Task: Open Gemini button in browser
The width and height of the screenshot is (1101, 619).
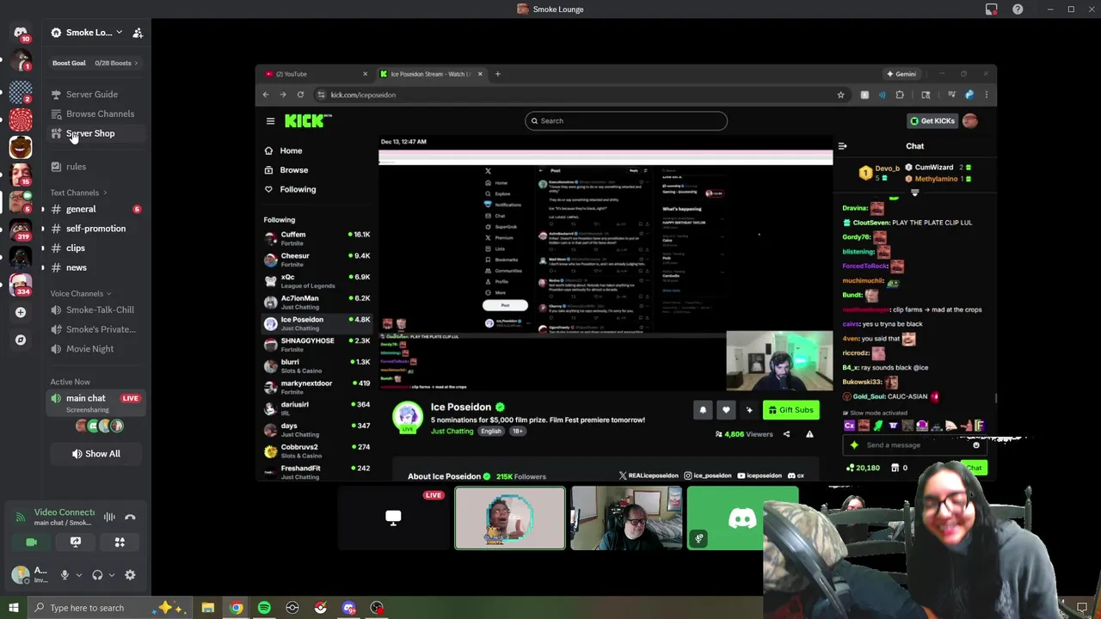Action: click(x=901, y=74)
